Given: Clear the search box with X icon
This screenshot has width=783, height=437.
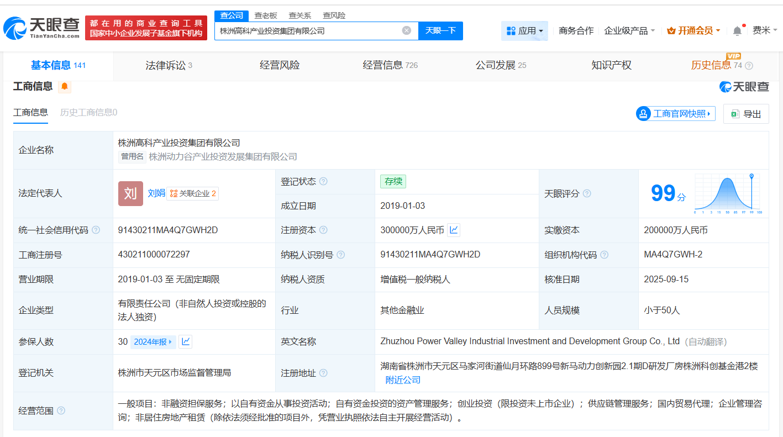Looking at the screenshot, I should pyautogui.click(x=407, y=30).
